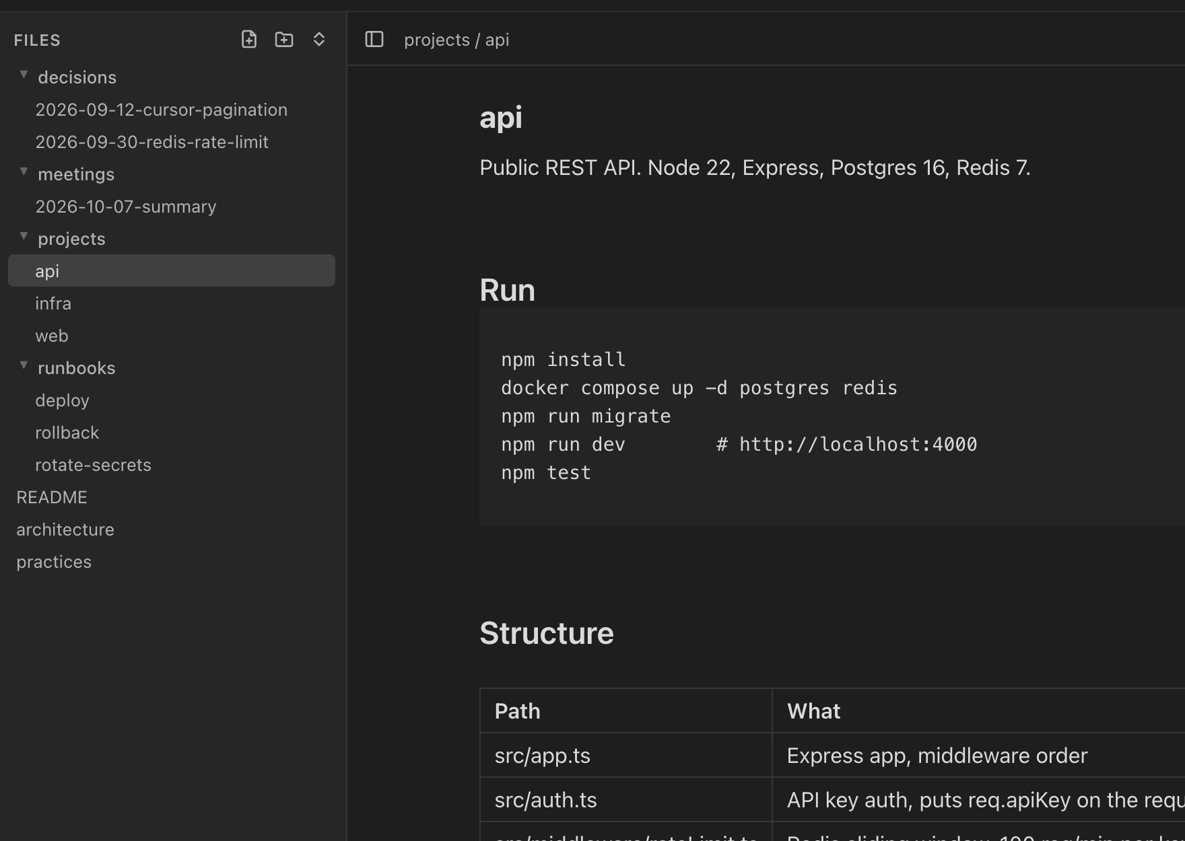The image size is (1185, 841).
Task: Collapse the runbooks folder arrow
Action: coord(24,365)
